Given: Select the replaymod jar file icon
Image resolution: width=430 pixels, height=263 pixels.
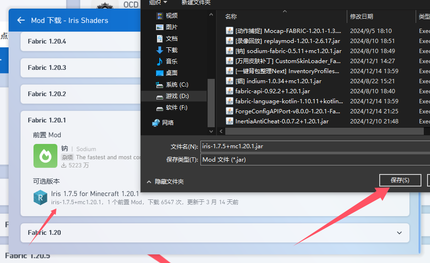Looking at the screenshot, I should [229, 41].
